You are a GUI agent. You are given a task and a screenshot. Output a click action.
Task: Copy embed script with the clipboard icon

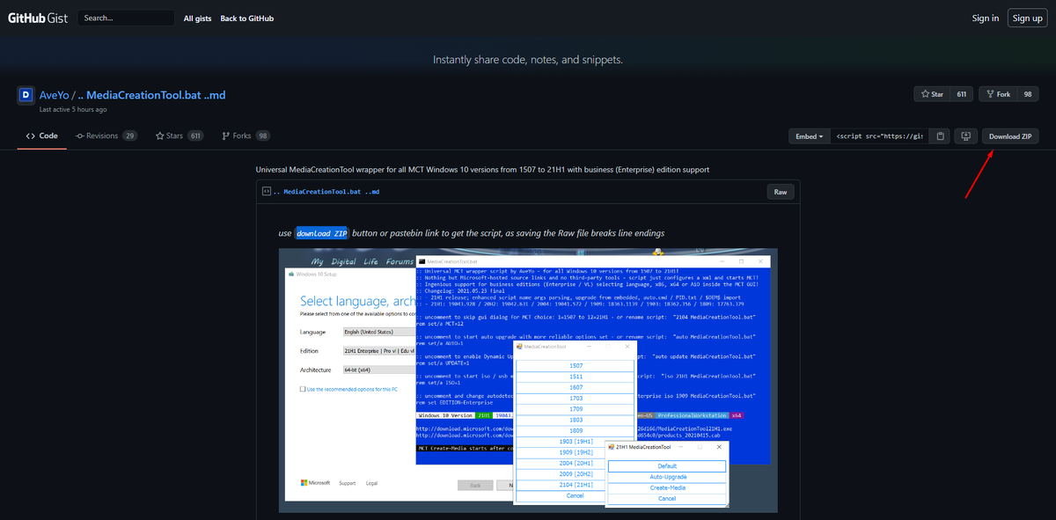[941, 136]
